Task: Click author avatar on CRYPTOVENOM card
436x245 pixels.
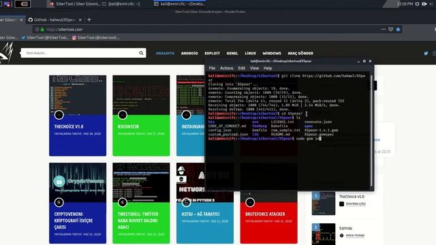Action: tap(59, 203)
